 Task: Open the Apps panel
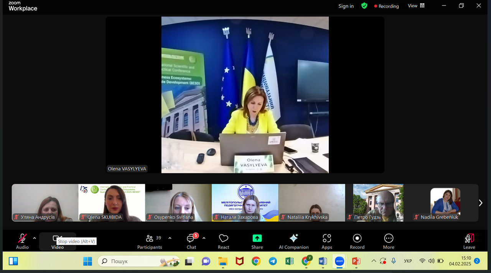[x=327, y=241]
